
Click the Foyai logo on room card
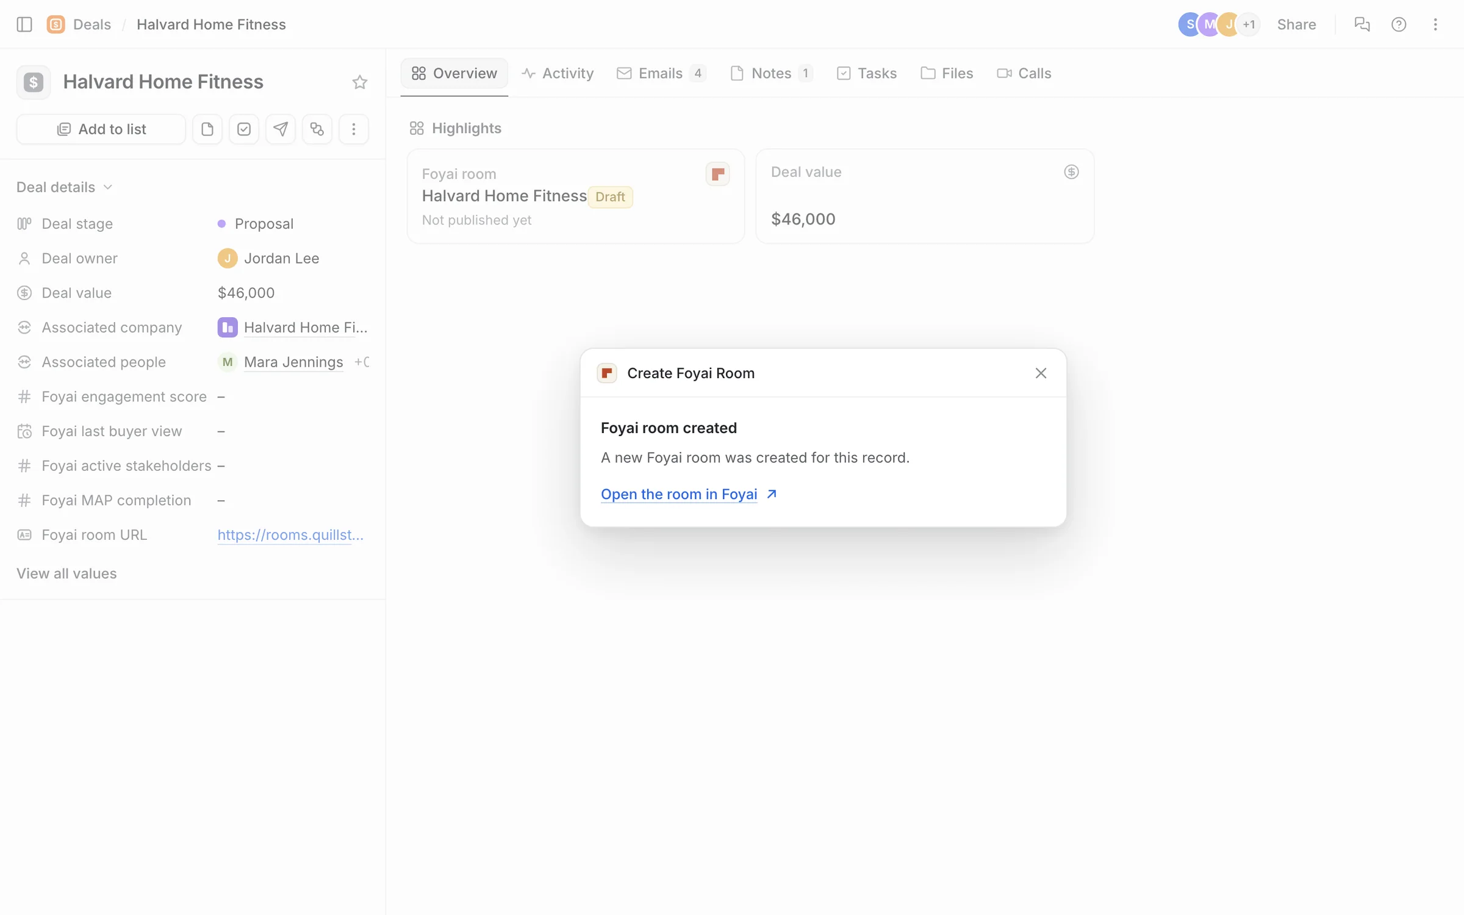(718, 174)
